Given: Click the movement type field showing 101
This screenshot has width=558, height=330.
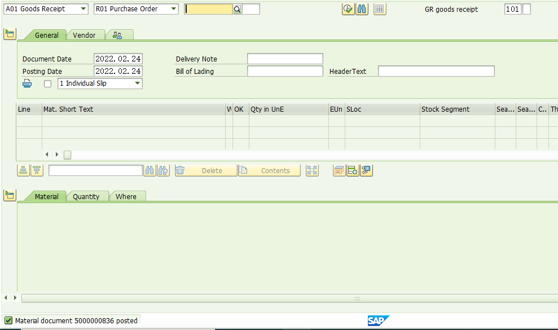Looking at the screenshot, I should pyautogui.click(x=513, y=9).
